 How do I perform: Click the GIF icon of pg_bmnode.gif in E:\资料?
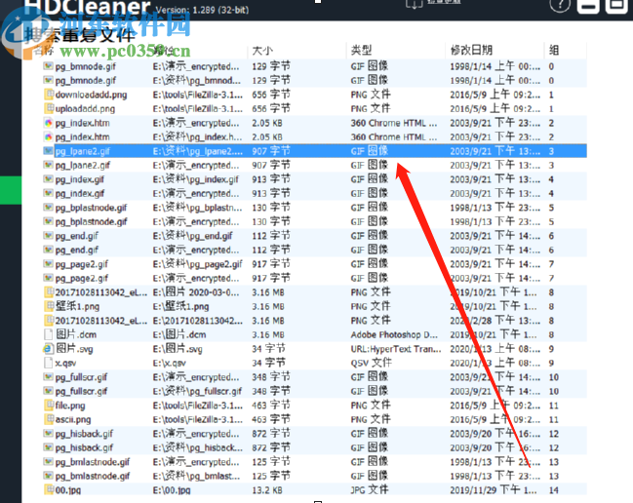49,80
